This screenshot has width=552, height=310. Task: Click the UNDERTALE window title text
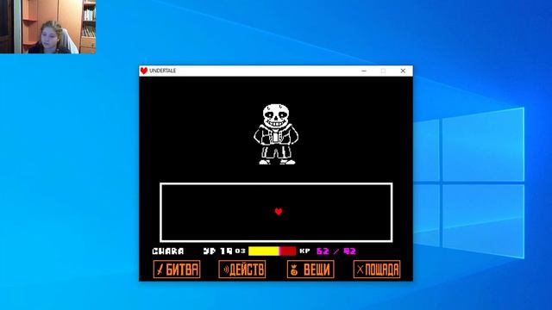163,71
